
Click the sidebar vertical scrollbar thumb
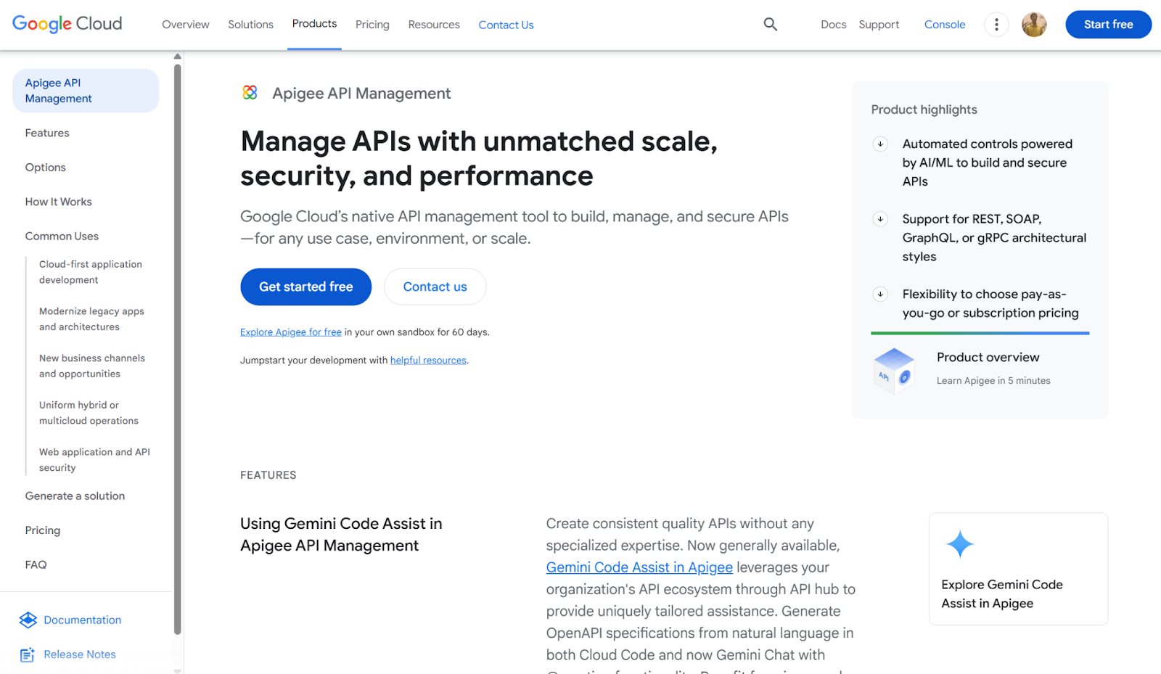point(178,350)
